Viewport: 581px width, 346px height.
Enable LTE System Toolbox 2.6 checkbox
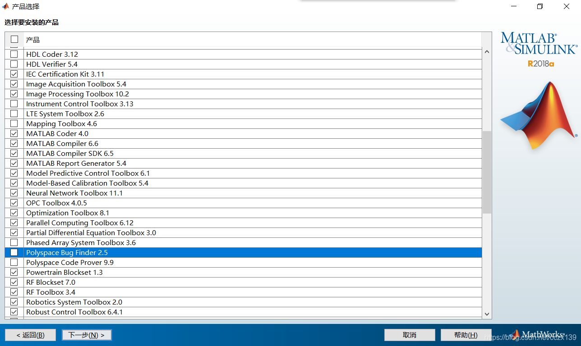14,114
